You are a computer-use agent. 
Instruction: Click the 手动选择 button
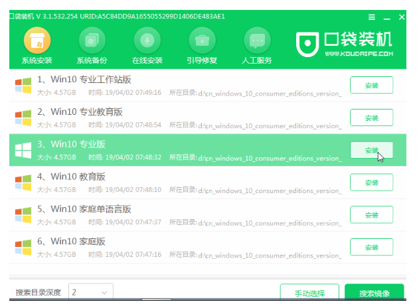[309, 293]
